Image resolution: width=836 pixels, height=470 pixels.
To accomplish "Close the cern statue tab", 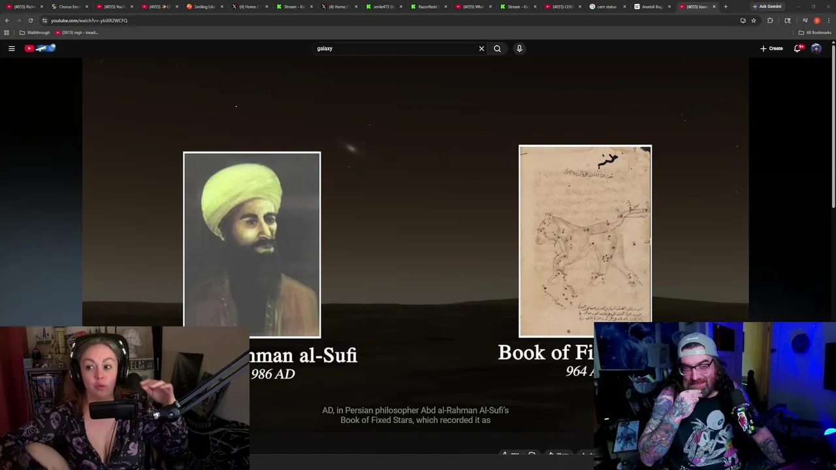I will coord(624,7).
